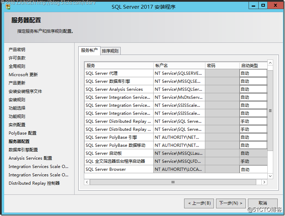The height and width of the screenshot is (216, 285).
Task: Click 安装安装程序文件 step
Action: point(25,91)
